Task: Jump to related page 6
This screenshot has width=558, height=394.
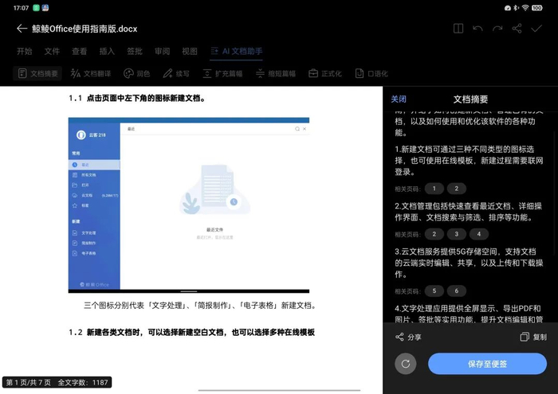Action: pyautogui.click(x=457, y=291)
